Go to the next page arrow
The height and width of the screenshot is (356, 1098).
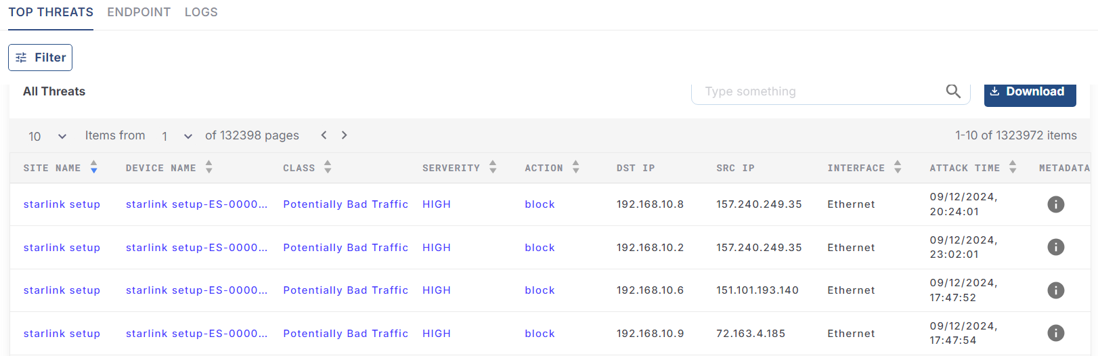point(344,135)
